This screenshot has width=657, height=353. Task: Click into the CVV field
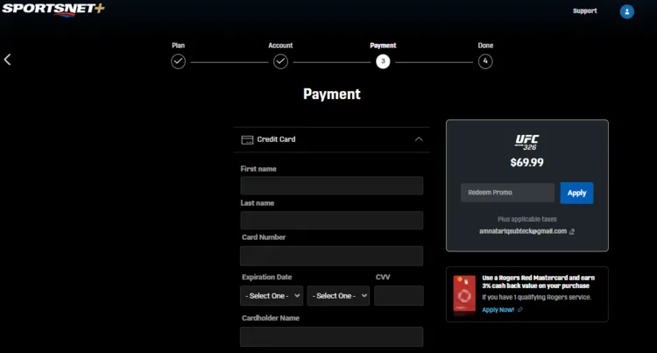click(x=398, y=296)
